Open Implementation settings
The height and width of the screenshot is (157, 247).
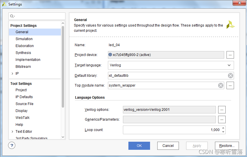(28, 60)
